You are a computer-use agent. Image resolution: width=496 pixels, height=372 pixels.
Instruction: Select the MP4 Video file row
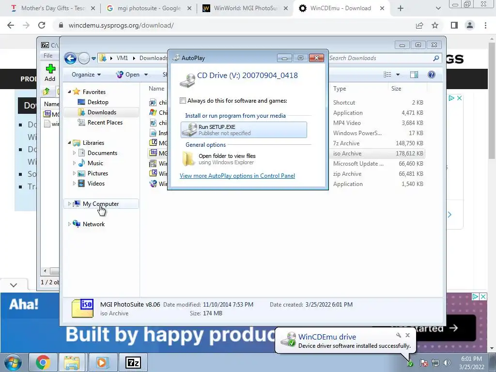pyautogui.click(x=286, y=123)
